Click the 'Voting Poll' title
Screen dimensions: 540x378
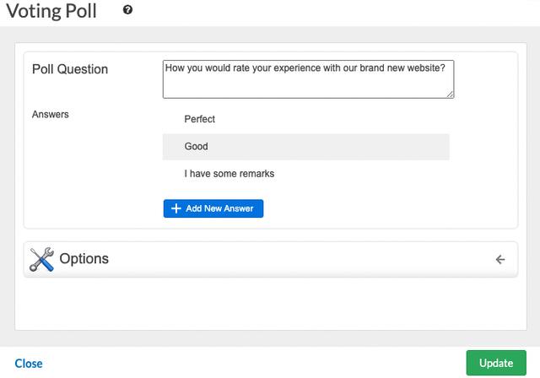pos(51,11)
